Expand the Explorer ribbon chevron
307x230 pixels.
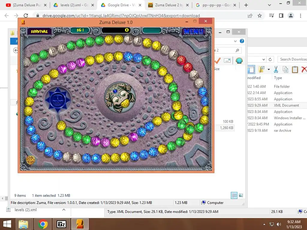click(x=235, y=41)
